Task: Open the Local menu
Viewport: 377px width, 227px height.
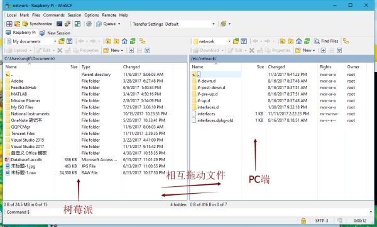Action: pyautogui.click(x=11, y=15)
